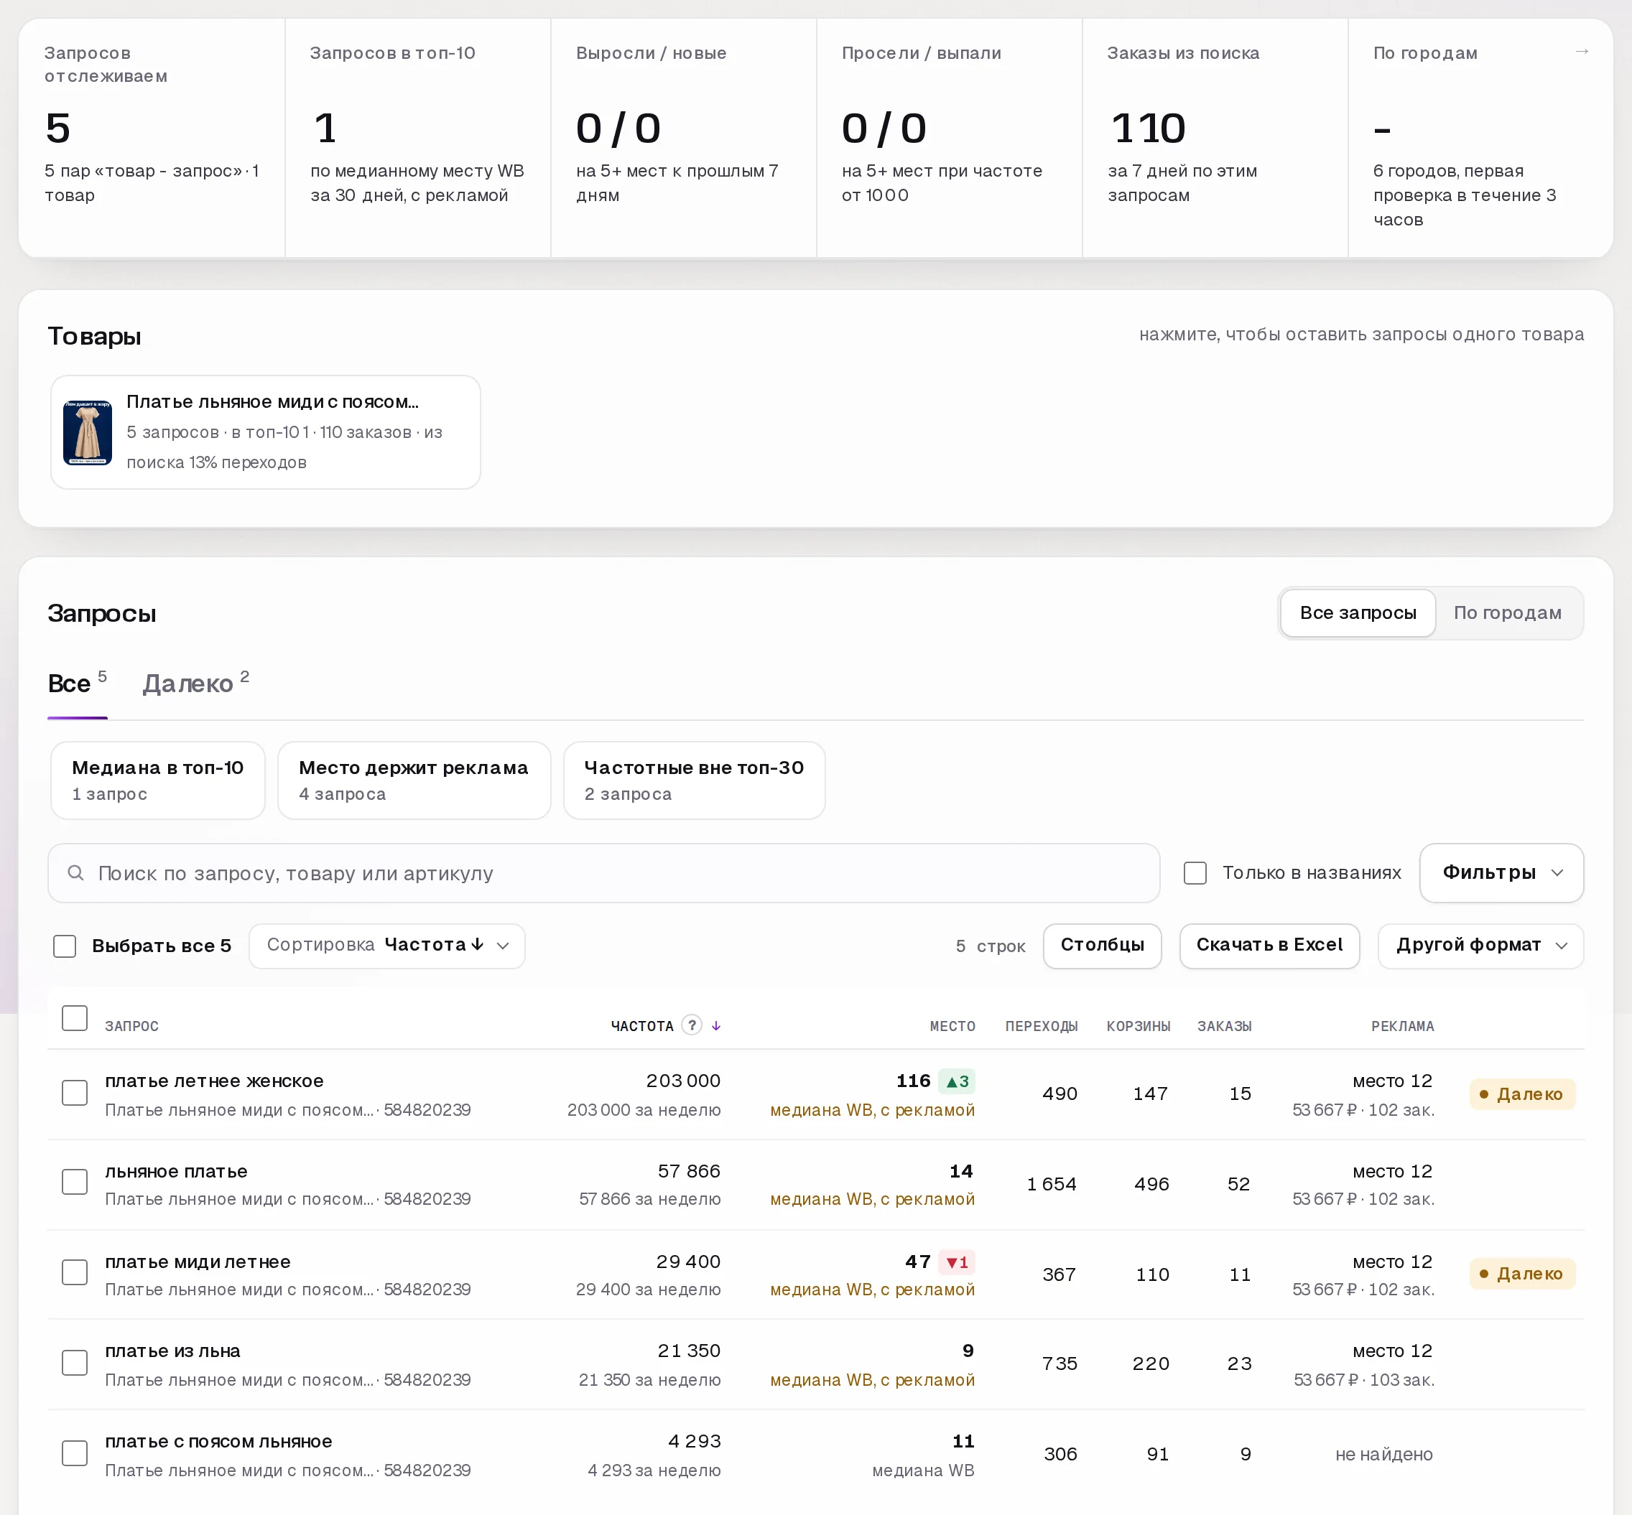
Task: Select the льняное платье row checkbox
Action: pyautogui.click(x=75, y=1182)
